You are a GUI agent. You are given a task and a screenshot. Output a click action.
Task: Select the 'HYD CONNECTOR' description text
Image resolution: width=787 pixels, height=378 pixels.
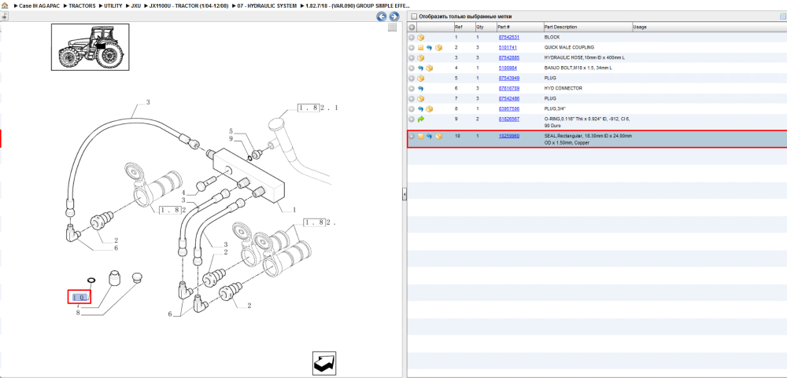[x=563, y=88]
